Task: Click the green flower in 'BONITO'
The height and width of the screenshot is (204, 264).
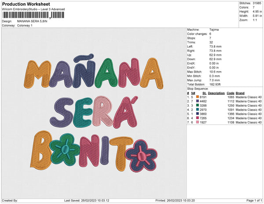Action: point(65,149)
